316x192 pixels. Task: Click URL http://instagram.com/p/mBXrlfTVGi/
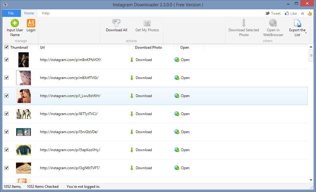tap(69, 78)
